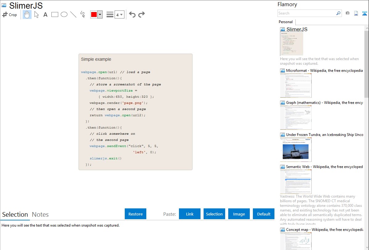Open the Under Frozen Tundra snapshot thumbnail
Screen dimensions: 369x250
(296, 150)
